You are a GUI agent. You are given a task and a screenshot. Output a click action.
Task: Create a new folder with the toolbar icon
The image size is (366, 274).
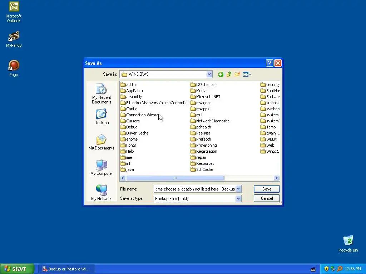(237, 74)
